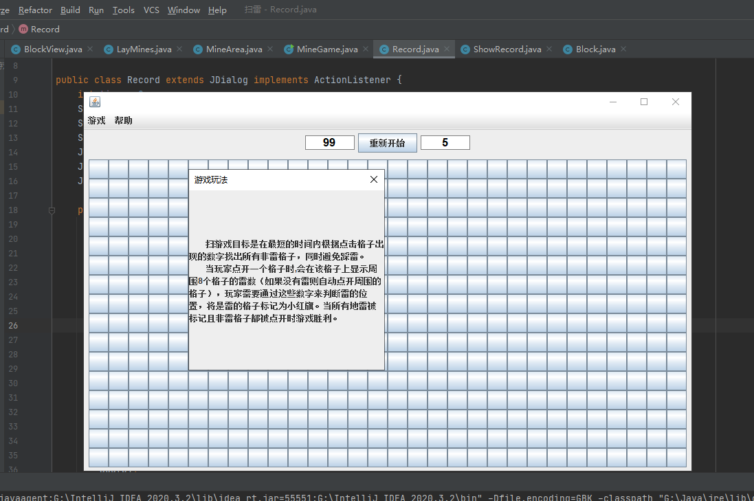Open the 帮助 menu in minesweeper window
Viewport: 754px width, 501px height.
pos(123,121)
